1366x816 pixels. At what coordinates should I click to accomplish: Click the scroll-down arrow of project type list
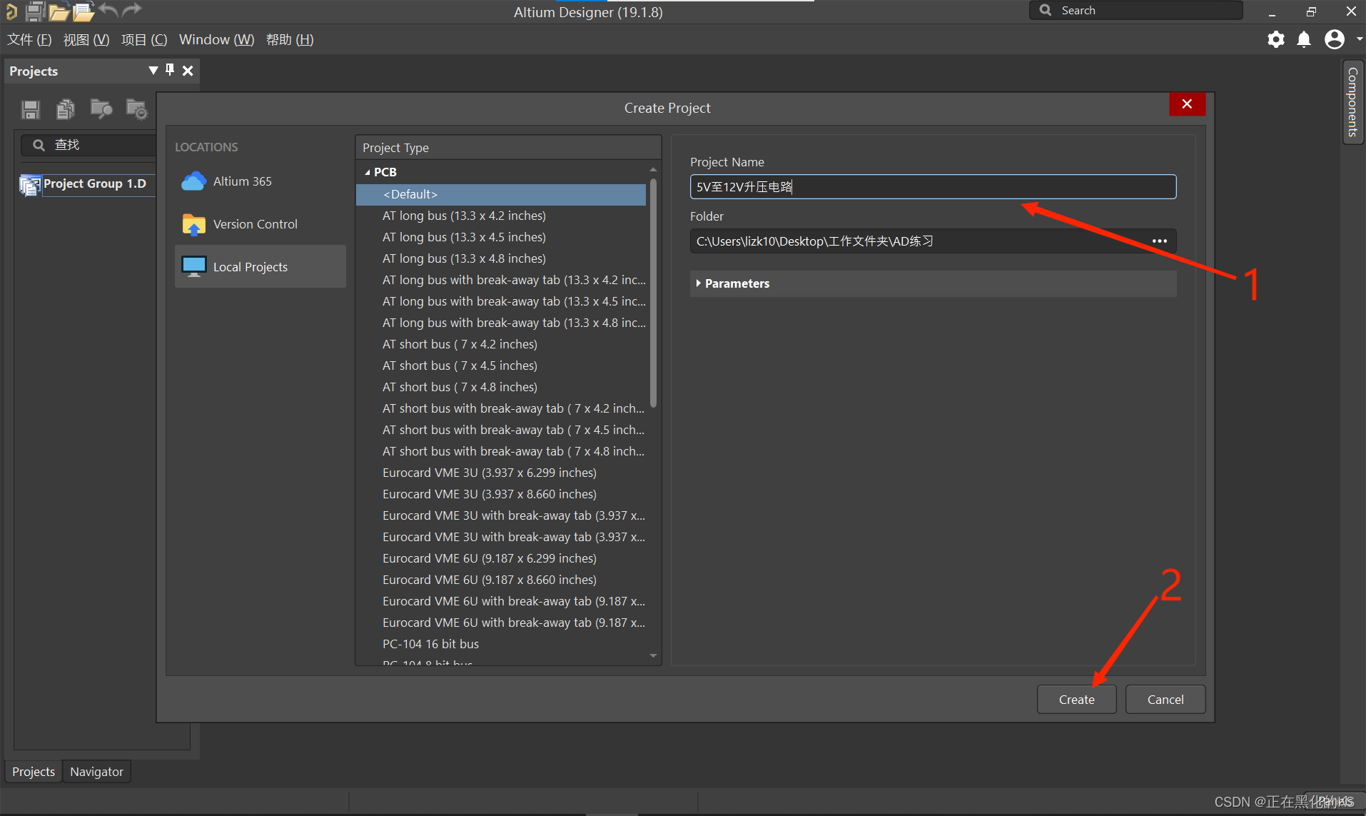point(653,655)
